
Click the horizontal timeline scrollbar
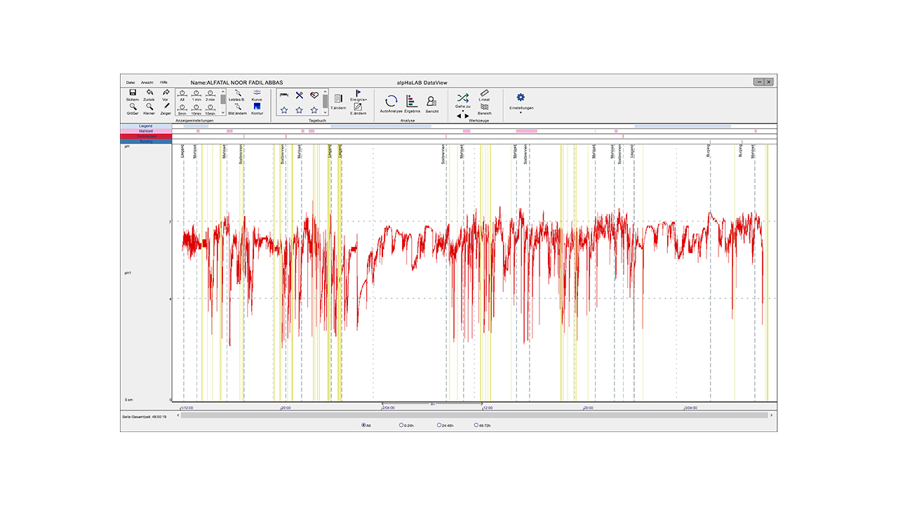[x=474, y=415]
